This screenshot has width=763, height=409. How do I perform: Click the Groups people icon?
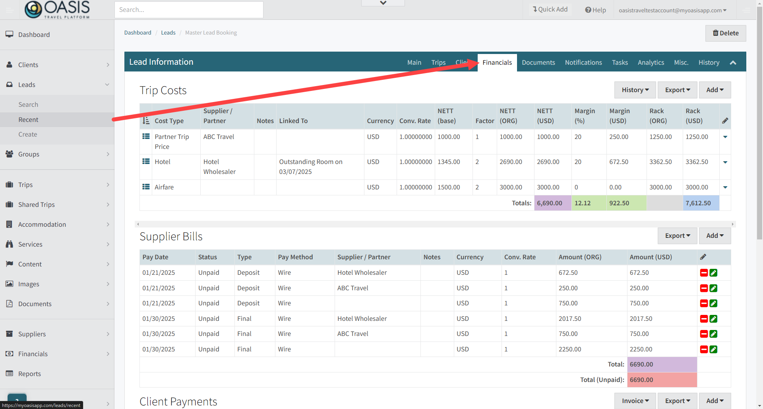point(9,154)
